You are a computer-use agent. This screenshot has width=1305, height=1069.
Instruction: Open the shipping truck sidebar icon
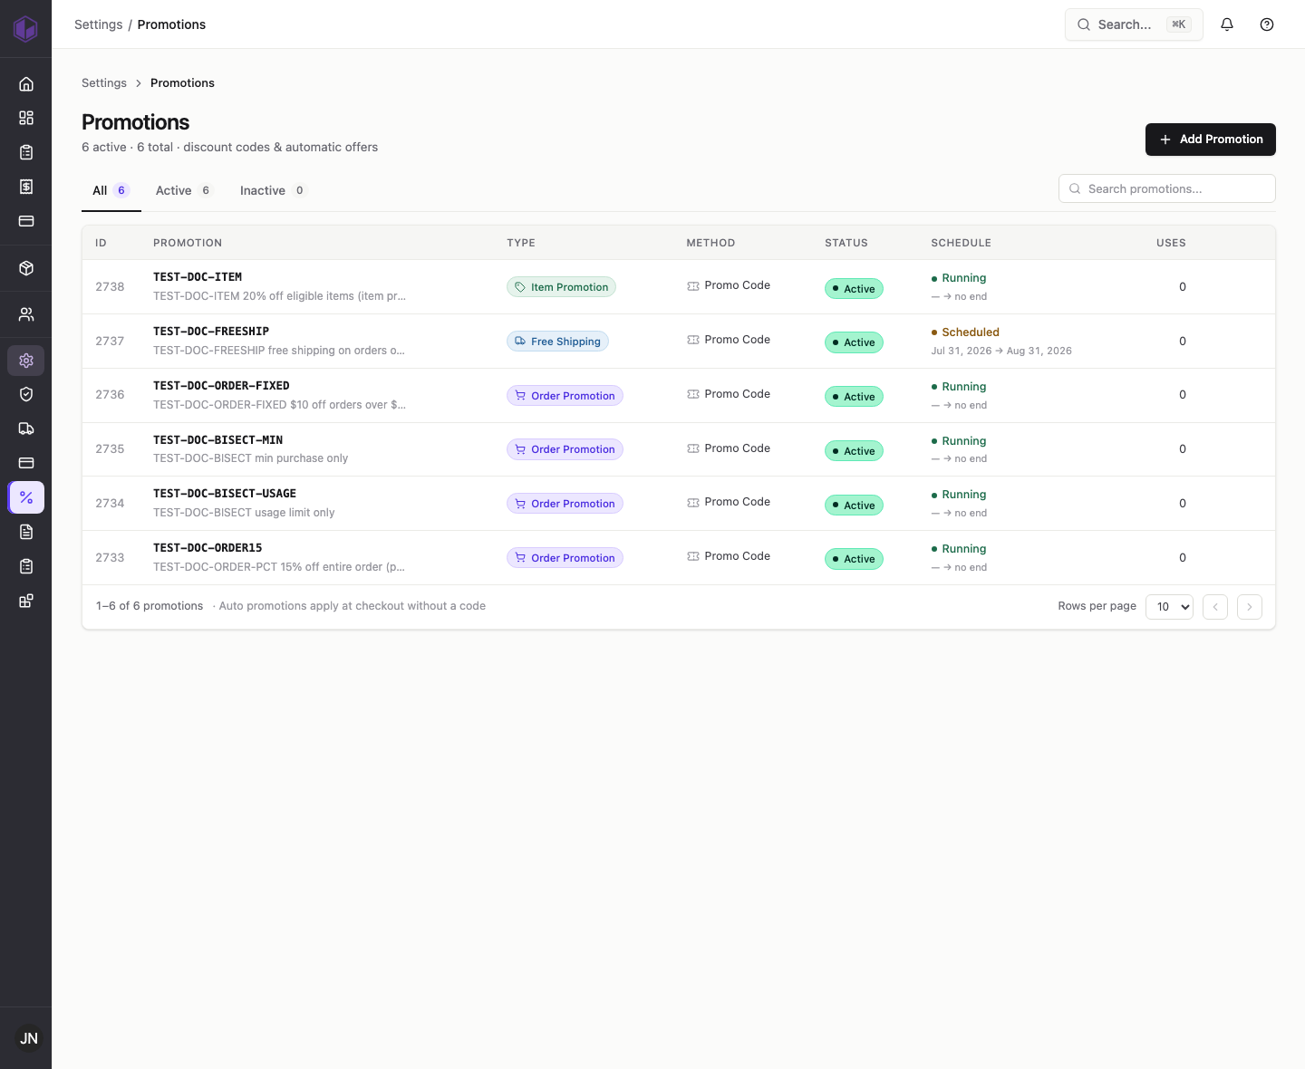pos(26,429)
